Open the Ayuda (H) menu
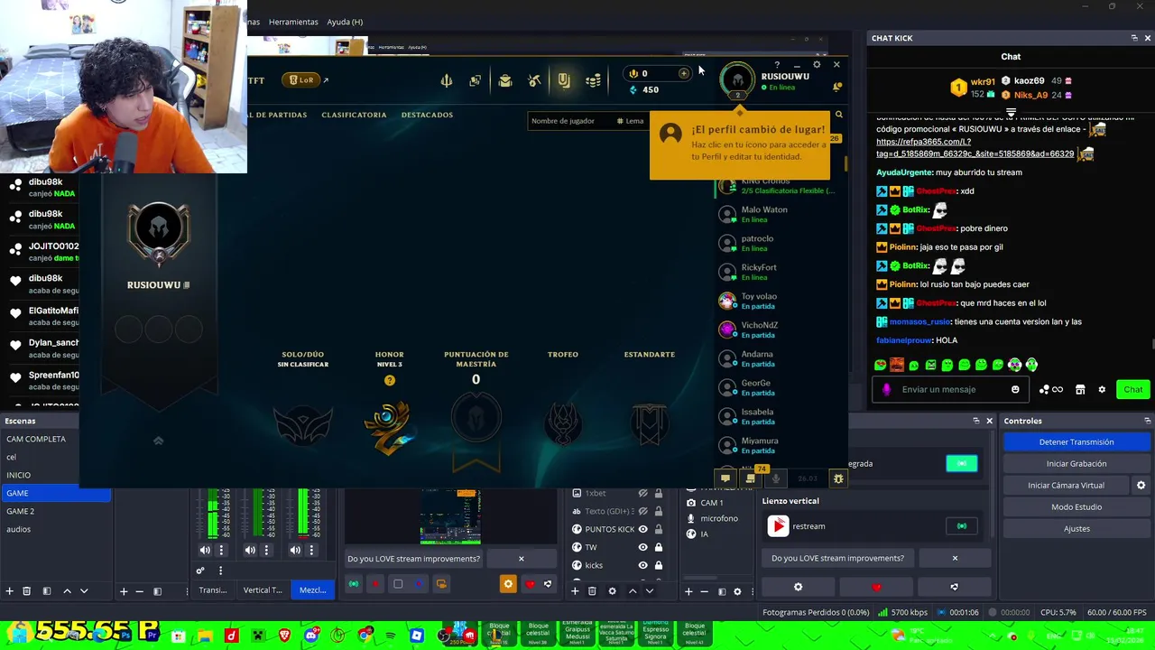 [345, 22]
